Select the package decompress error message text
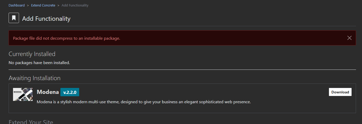This screenshot has width=362, height=124. pos(67,38)
